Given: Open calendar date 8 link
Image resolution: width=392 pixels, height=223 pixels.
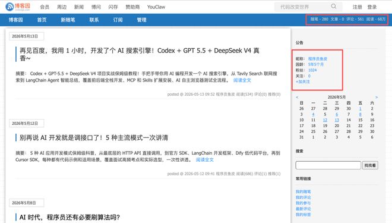Looking at the screenshot, I should pos(361,114).
